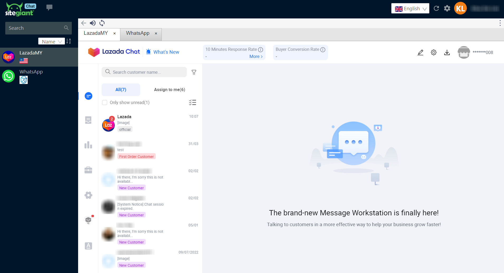The width and height of the screenshot is (504, 273).
Task: Toggle the A-Z sort order button
Action: point(69,41)
